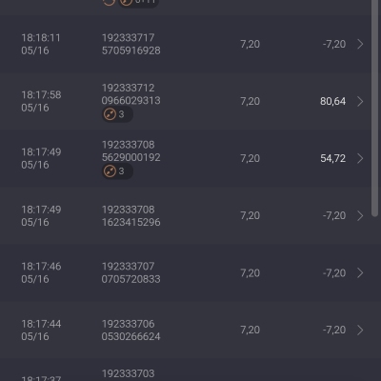Screen dimensions: 381x381
Task: Click the 80,64 win amount
Action: tap(332, 101)
